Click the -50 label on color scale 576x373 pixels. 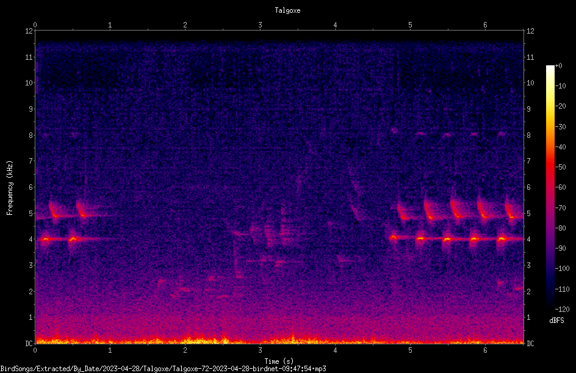[x=561, y=167]
